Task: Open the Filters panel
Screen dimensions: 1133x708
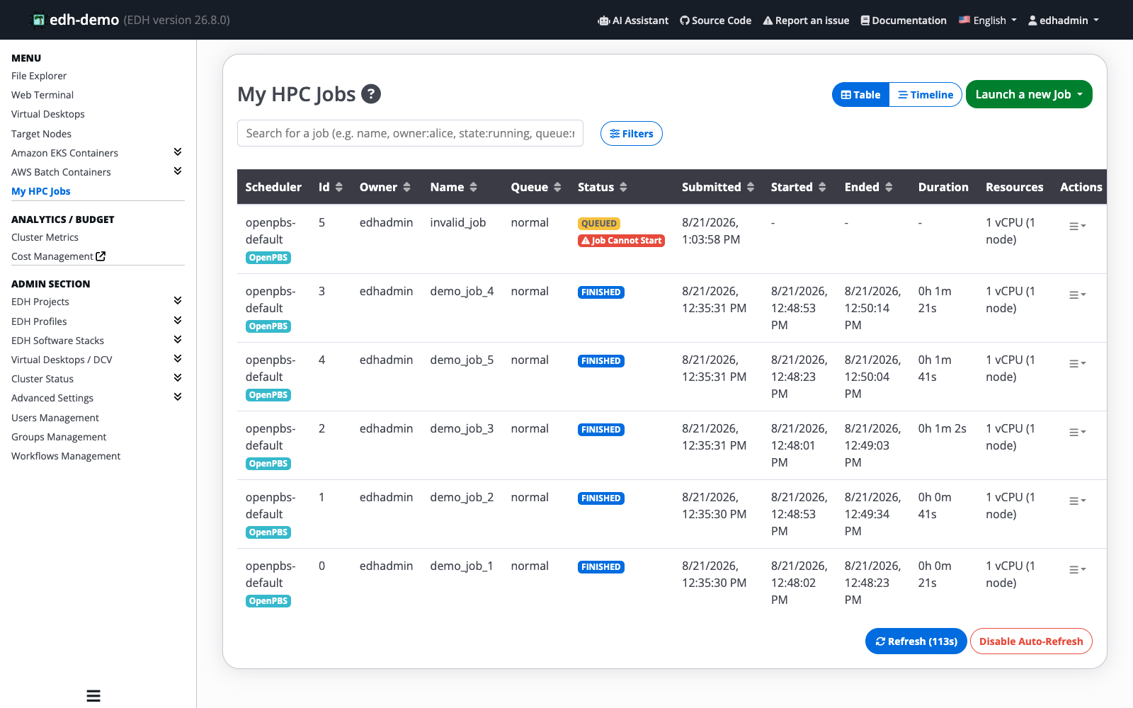Action: [632, 134]
